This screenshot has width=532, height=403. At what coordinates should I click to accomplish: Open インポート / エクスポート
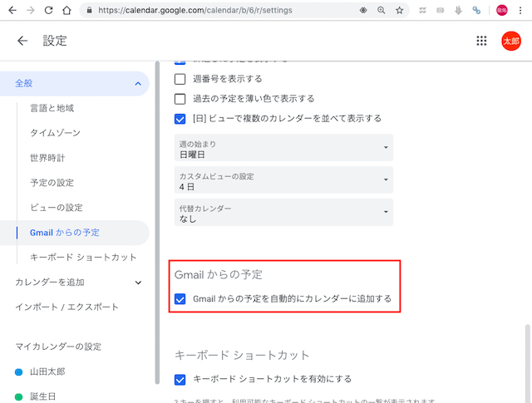click(x=66, y=307)
